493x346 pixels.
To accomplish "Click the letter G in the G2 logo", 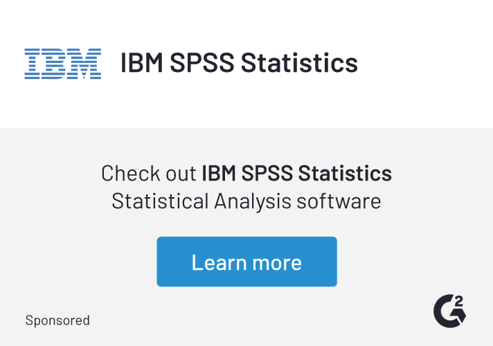I will pos(445,313).
